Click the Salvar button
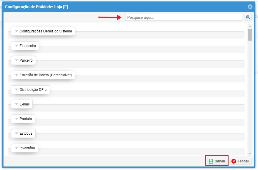Viewport: 258px width, 170px height. (x=217, y=161)
